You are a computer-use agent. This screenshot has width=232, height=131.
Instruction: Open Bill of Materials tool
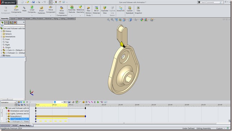[x=96, y=10]
